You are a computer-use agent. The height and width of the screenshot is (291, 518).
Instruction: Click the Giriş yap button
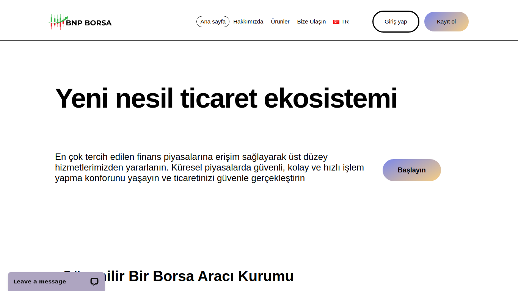pyautogui.click(x=396, y=22)
